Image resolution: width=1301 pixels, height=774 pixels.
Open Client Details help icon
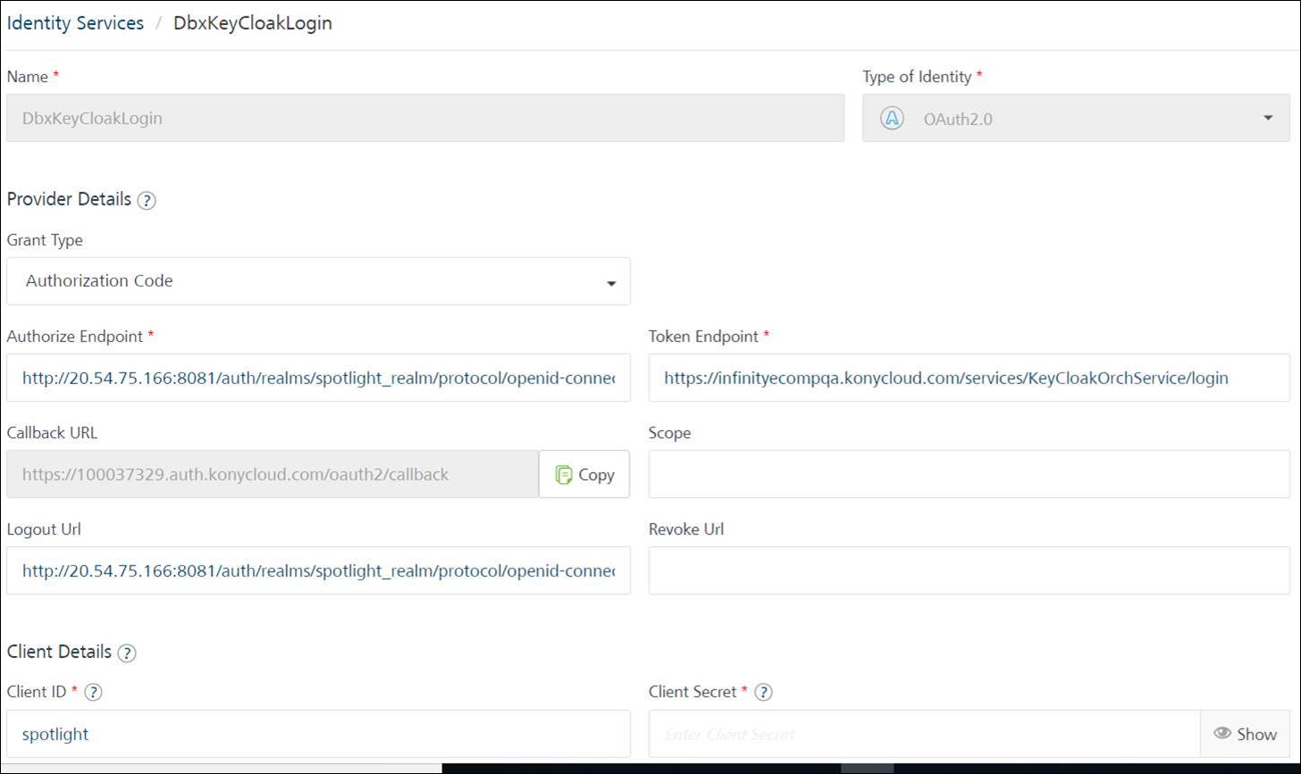tap(127, 653)
